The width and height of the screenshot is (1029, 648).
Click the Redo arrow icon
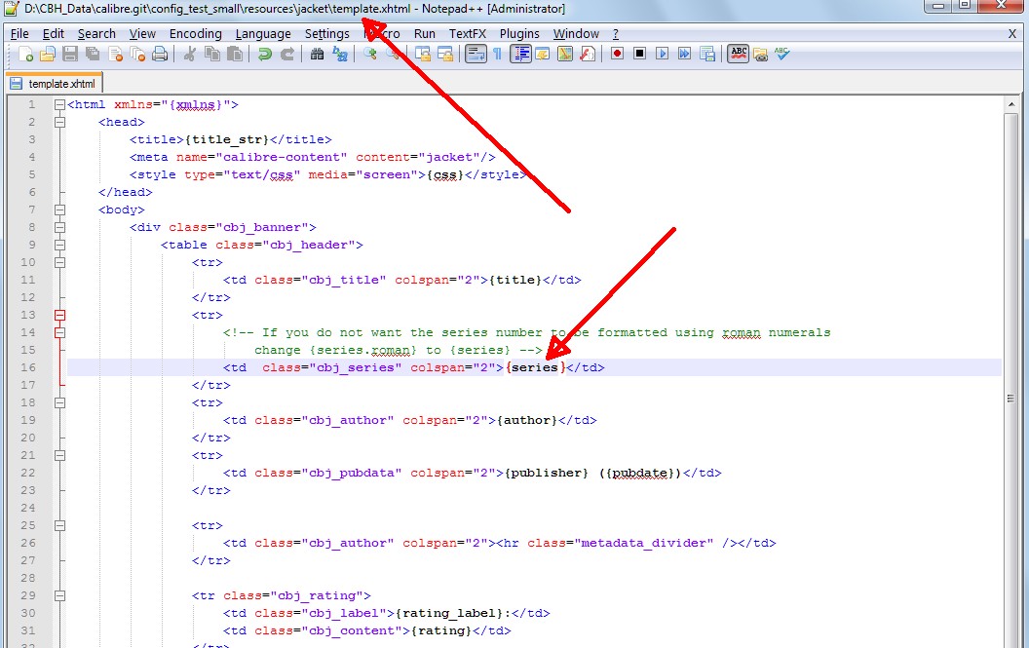(x=286, y=54)
